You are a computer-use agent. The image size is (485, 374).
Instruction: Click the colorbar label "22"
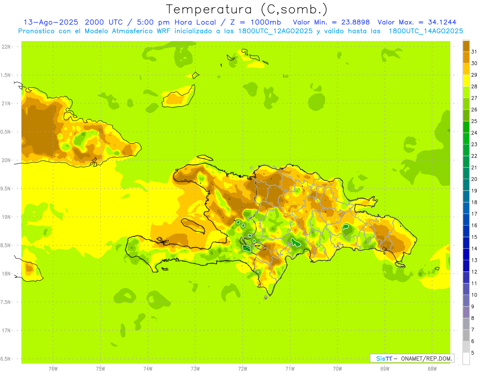pyautogui.click(x=474, y=156)
